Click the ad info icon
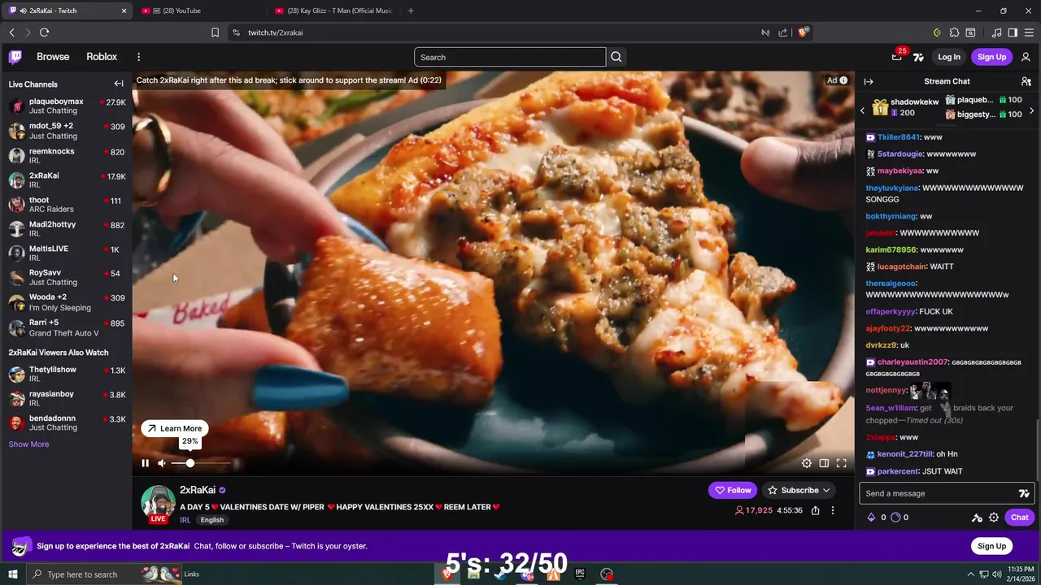This screenshot has height=585, width=1041. pos(843,80)
